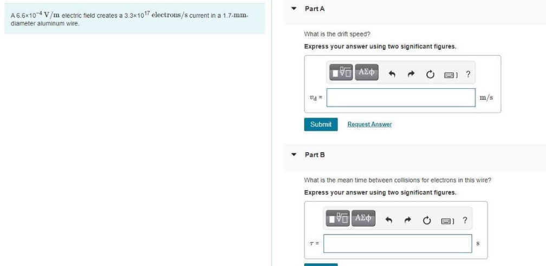This screenshot has height=266, width=546.
Task: Open help question mark in Part B
Action: coord(465,220)
